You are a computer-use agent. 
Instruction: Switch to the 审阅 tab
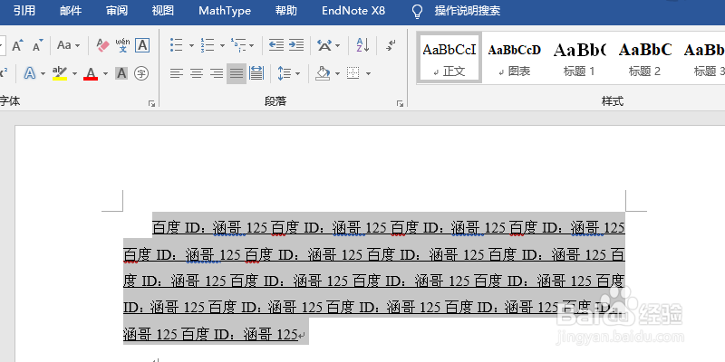[117, 11]
